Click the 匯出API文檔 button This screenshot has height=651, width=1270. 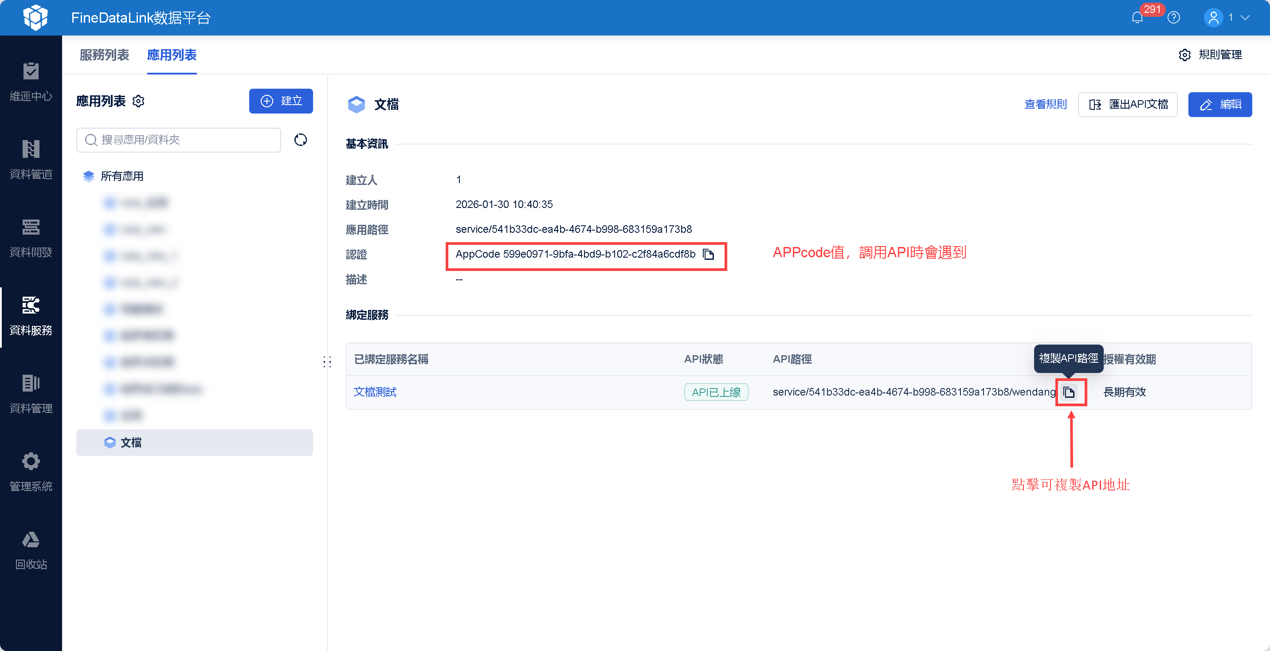pyautogui.click(x=1128, y=105)
